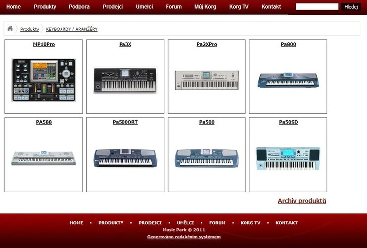367x248 pixels.
Task: Click PRODEJCI in the footer navigation
Action: tap(150, 223)
